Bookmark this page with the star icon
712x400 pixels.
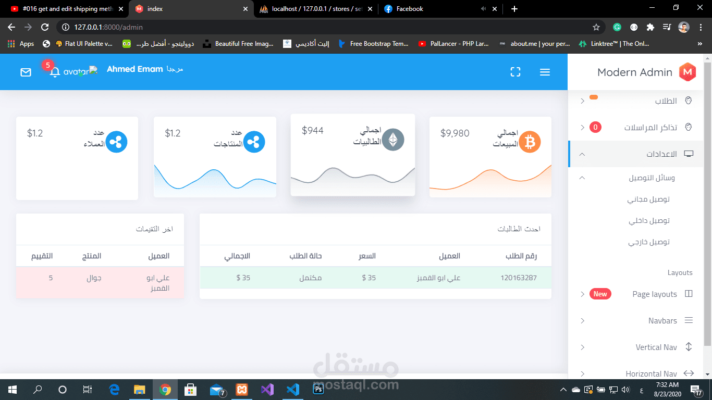pyautogui.click(x=596, y=27)
